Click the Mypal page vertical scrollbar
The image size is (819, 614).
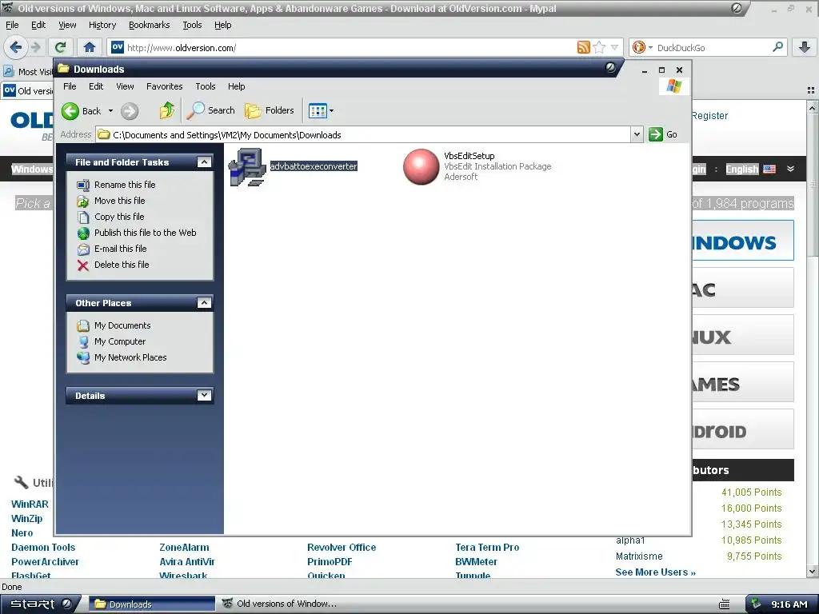(813, 339)
